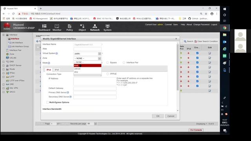Click help icon beside Virtual System
251x141 pixels.
(x=56, y=53)
